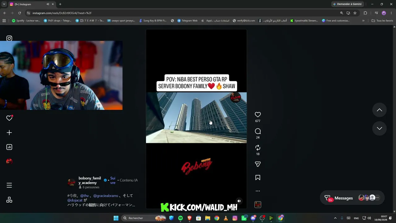Open the @thv mention in the caption
The height and width of the screenshot is (223, 396).
[x=84, y=196]
